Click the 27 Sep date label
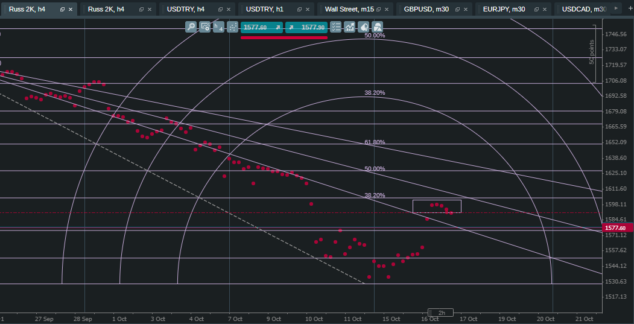This screenshot has width=634, height=324. [x=45, y=319]
